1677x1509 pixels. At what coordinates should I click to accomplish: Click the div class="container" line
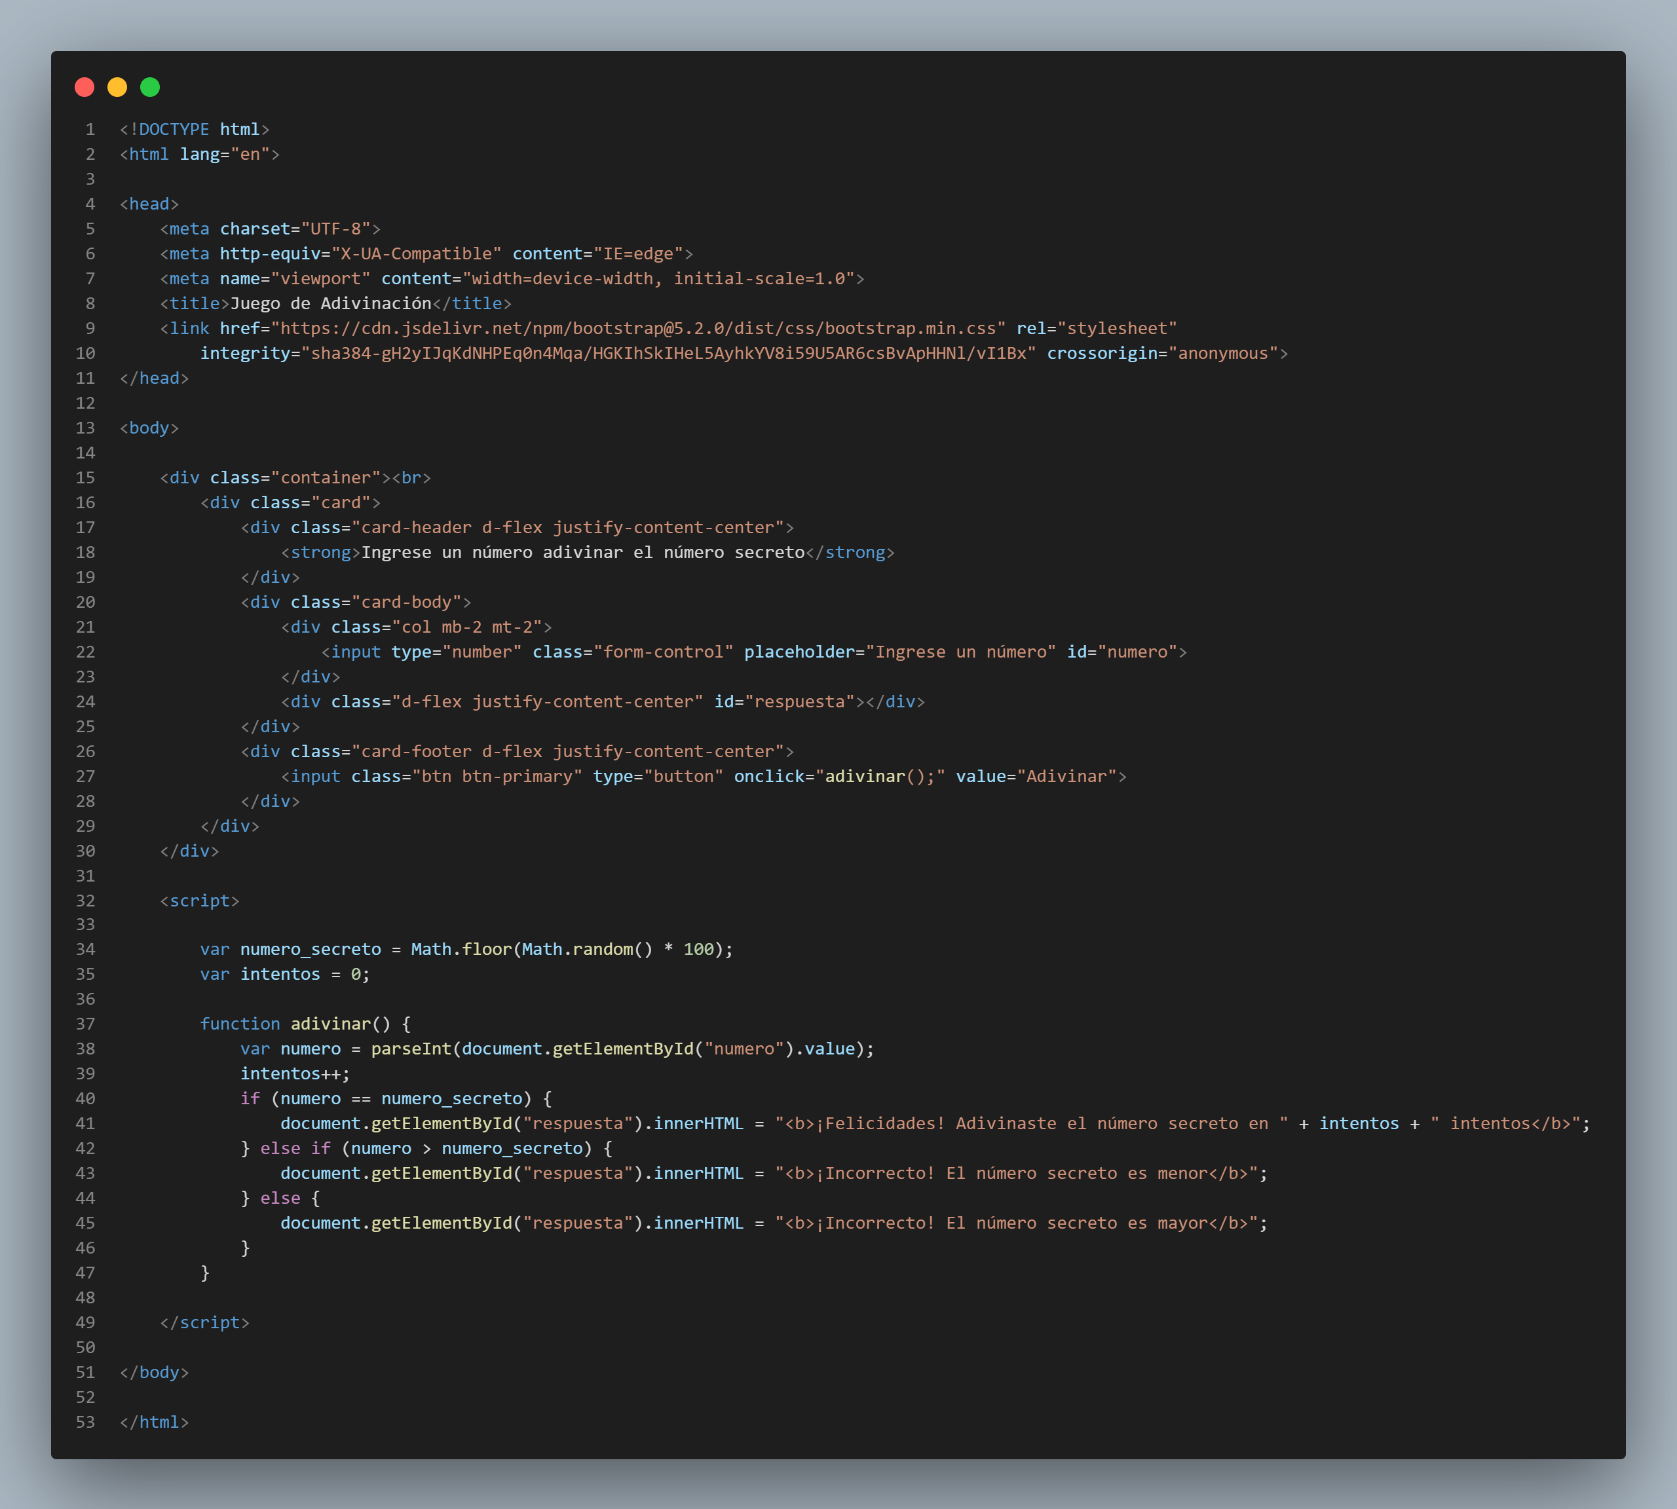[295, 477]
